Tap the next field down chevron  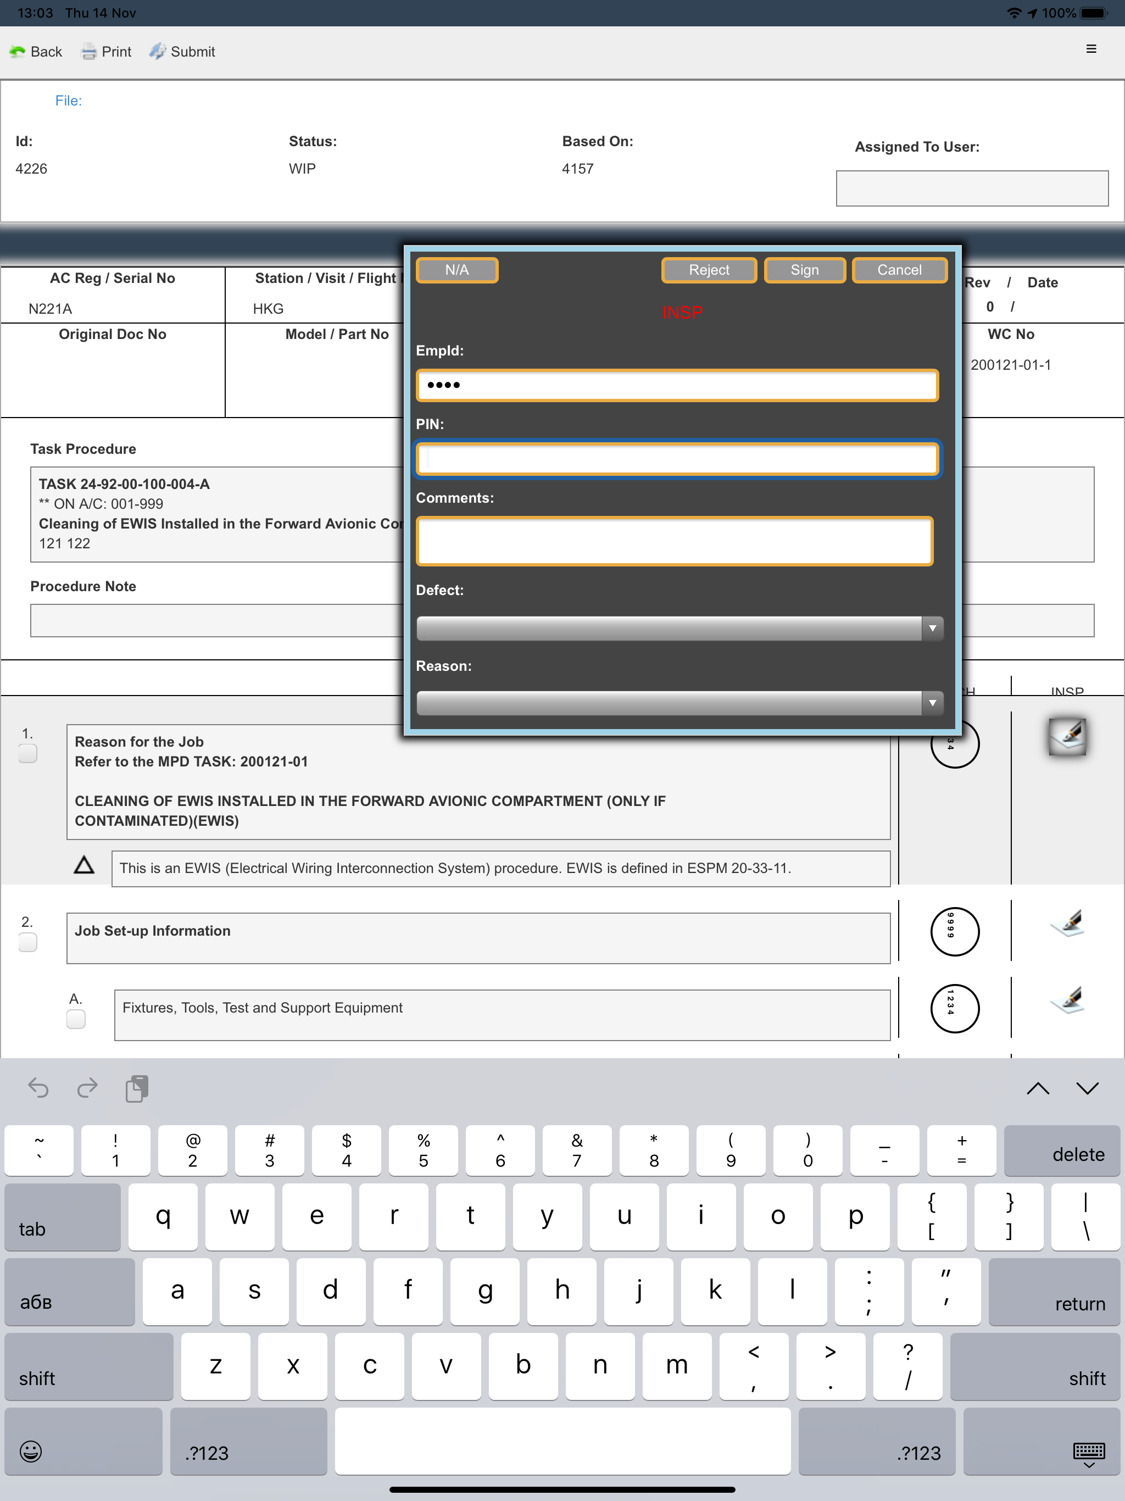point(1087,1088)
